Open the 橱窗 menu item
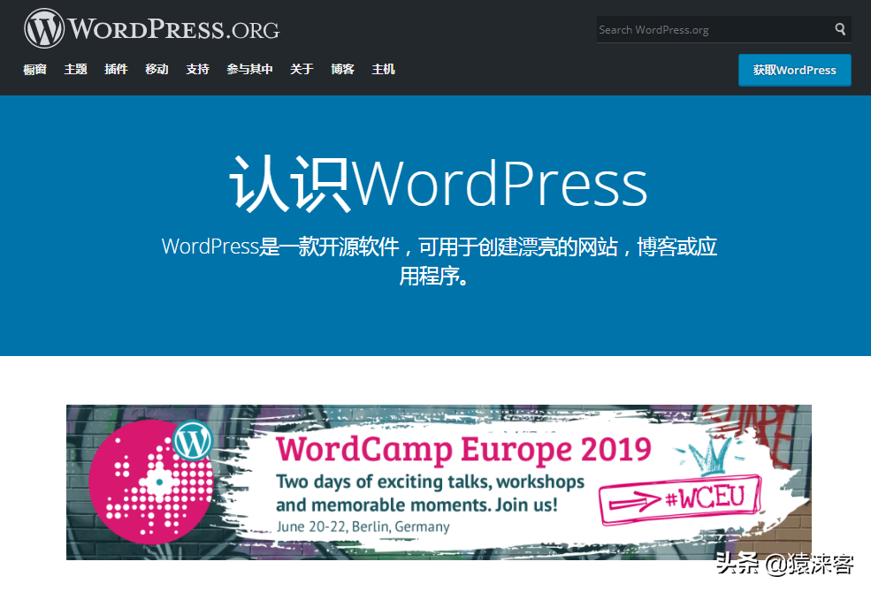 pos(34,69)
